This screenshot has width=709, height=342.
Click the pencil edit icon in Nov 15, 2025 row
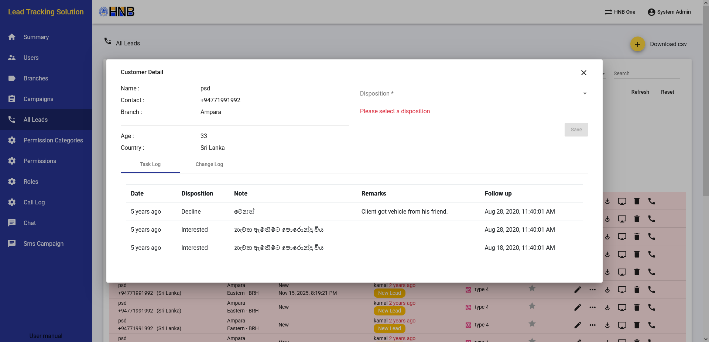(578, 290)
